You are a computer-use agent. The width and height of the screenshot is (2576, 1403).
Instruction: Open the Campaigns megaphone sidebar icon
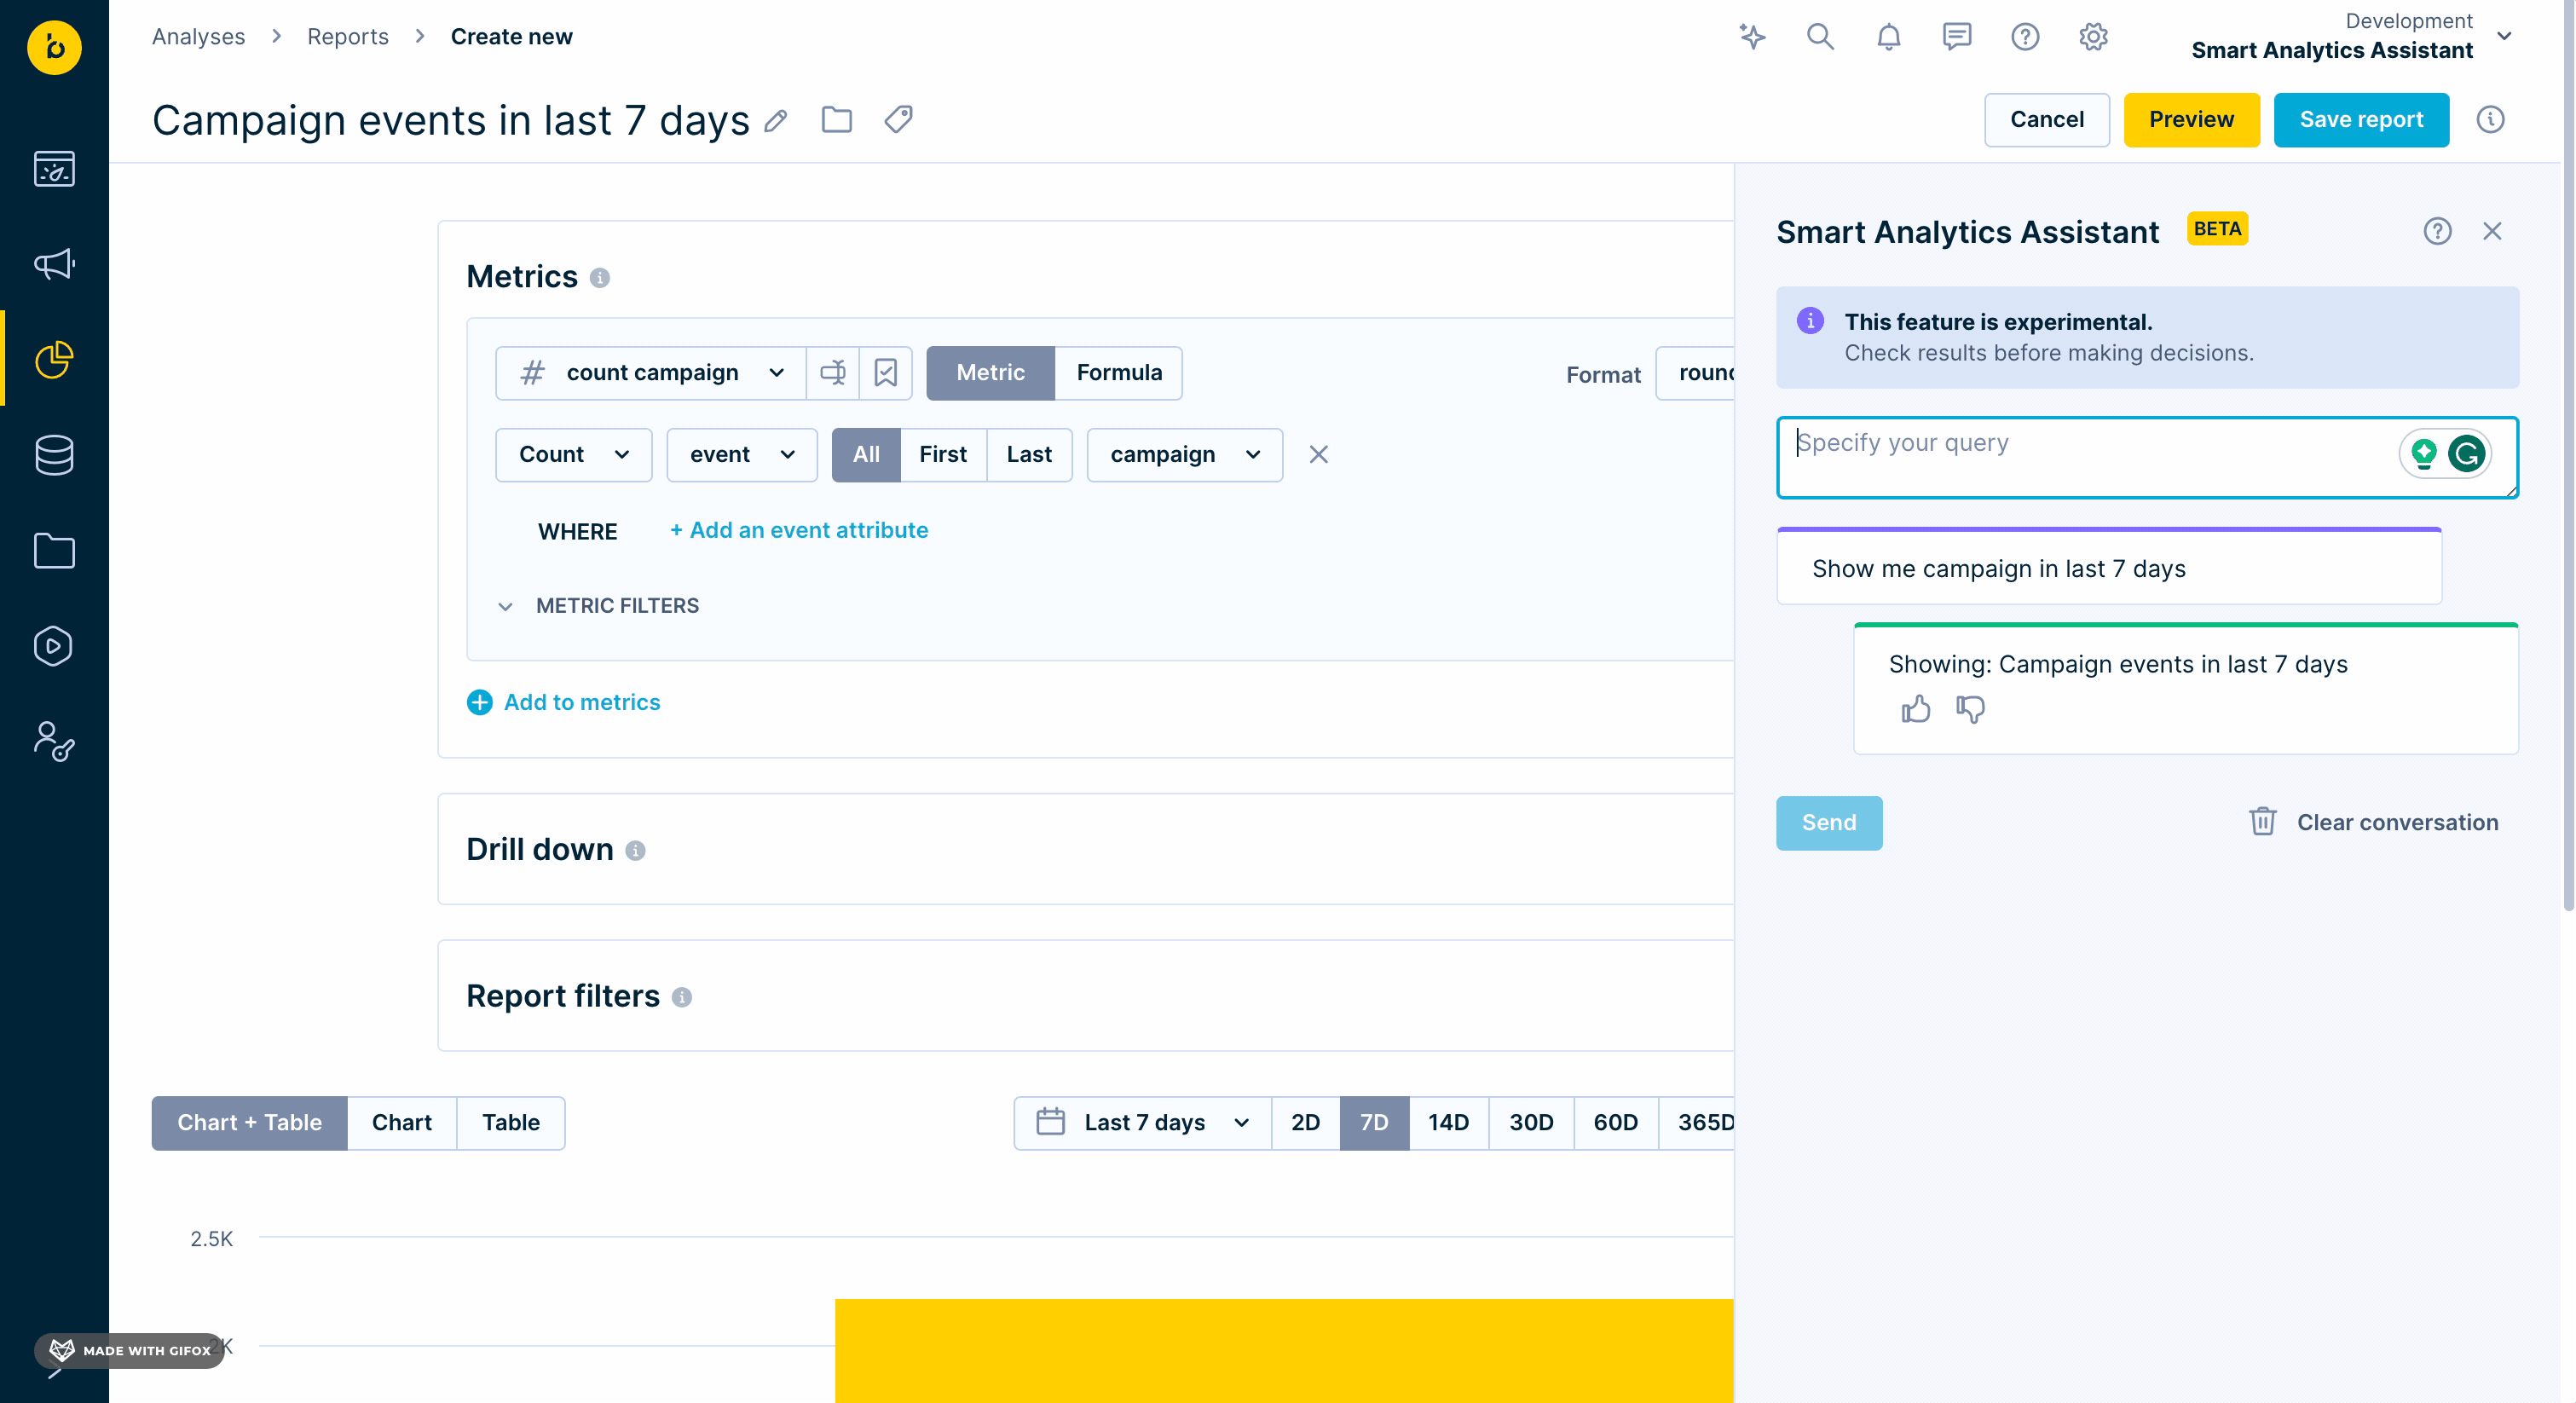point(54,264)
